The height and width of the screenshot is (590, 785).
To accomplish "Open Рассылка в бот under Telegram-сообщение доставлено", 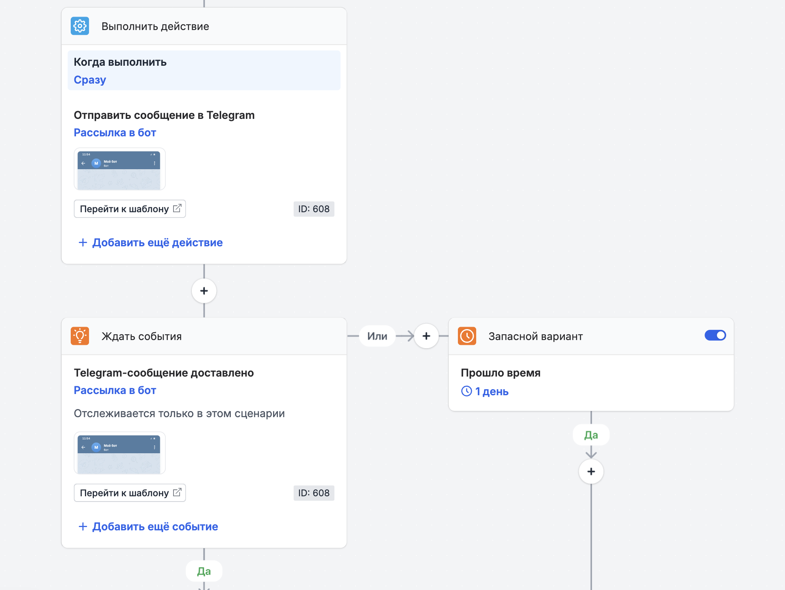I will pyautogui.click(x=115, y=390).
